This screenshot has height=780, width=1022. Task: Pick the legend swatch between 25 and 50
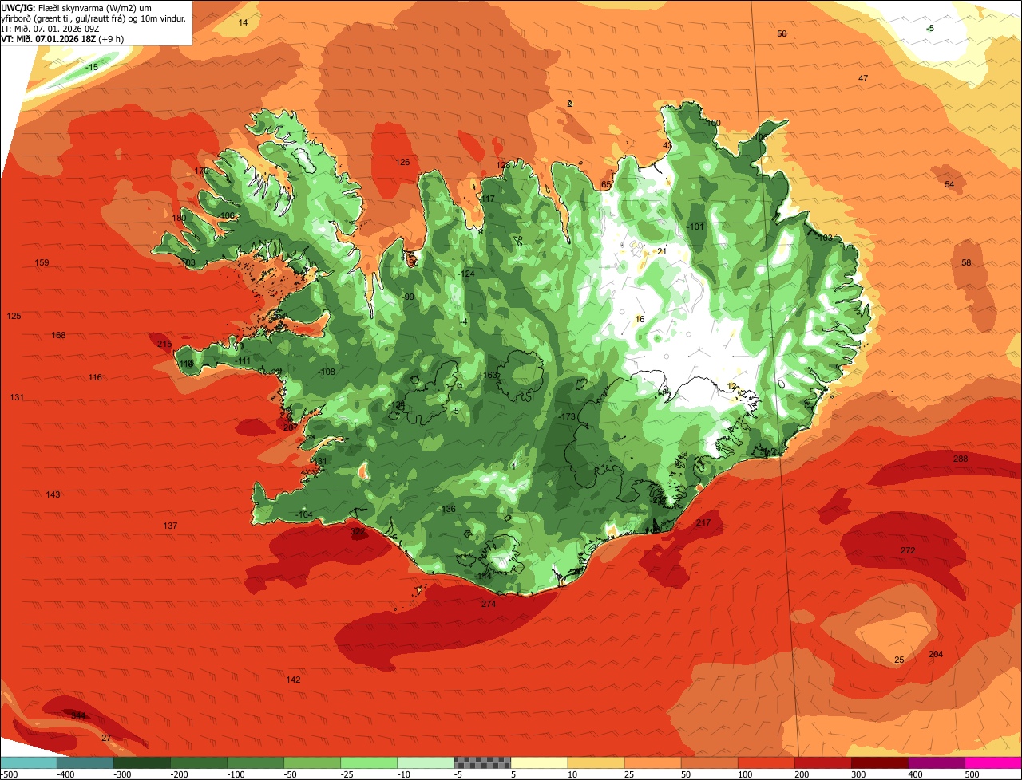652,762
